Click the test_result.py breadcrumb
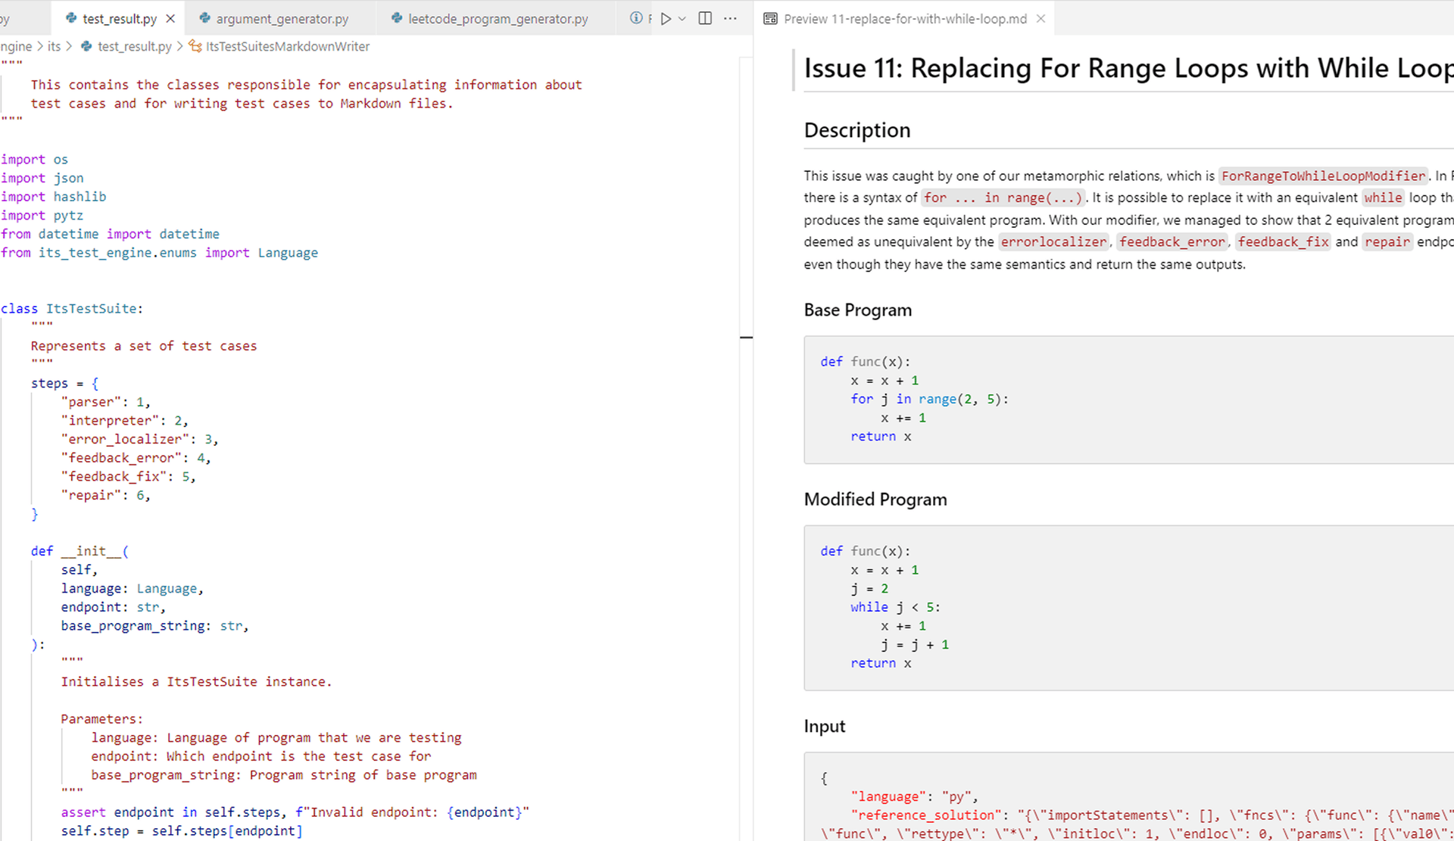The width and height of the screenshot is (1454, 841). click(x=134, y=46)
